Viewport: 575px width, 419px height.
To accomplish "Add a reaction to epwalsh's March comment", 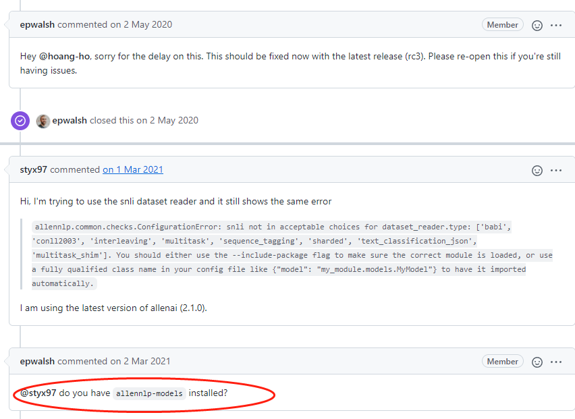I will (537, 361).
